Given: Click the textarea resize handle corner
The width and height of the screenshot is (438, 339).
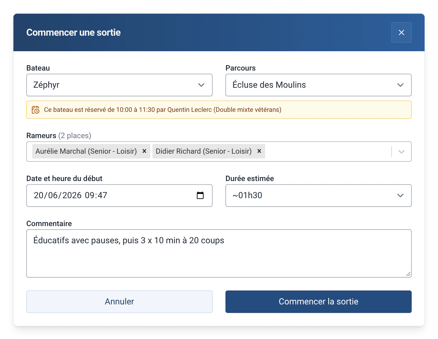Looking at the screenshot, I should 408,274.
